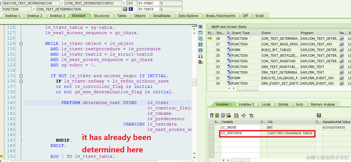Click the filter funnel icon in Variables toolbar
The image size is (351, 162).
251,115
